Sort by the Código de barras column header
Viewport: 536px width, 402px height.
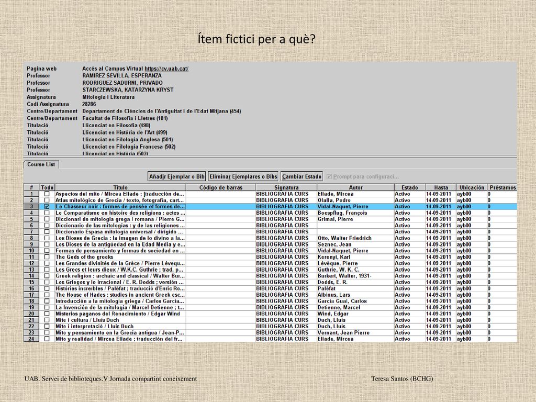tap(221, 187)
